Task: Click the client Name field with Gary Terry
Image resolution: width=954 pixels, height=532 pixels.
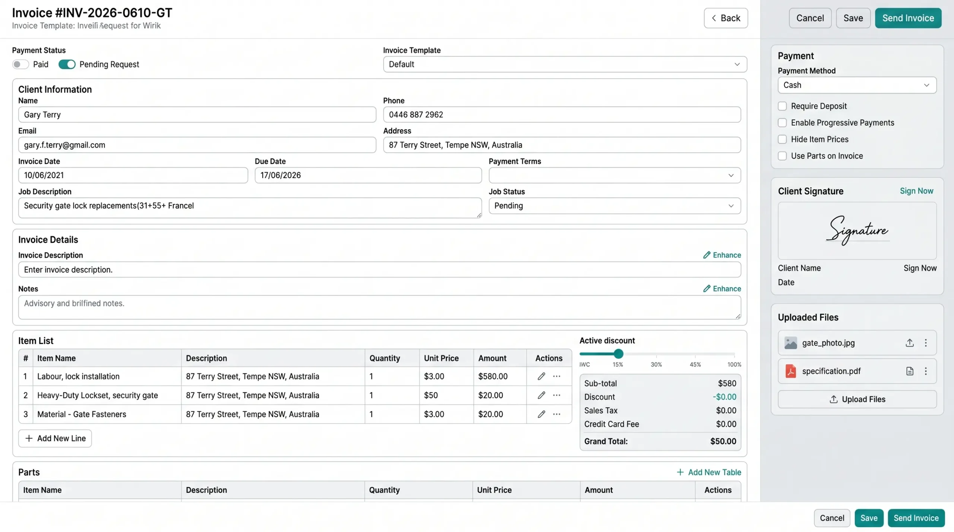Action: [197, 115]
